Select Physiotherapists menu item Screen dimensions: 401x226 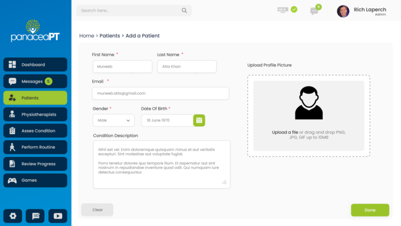click(36, 114)
